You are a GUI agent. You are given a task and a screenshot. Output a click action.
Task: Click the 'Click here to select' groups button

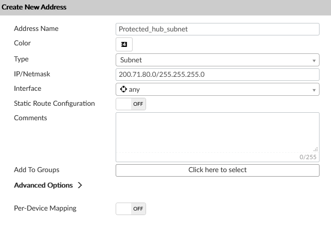[x=217, y=170]
